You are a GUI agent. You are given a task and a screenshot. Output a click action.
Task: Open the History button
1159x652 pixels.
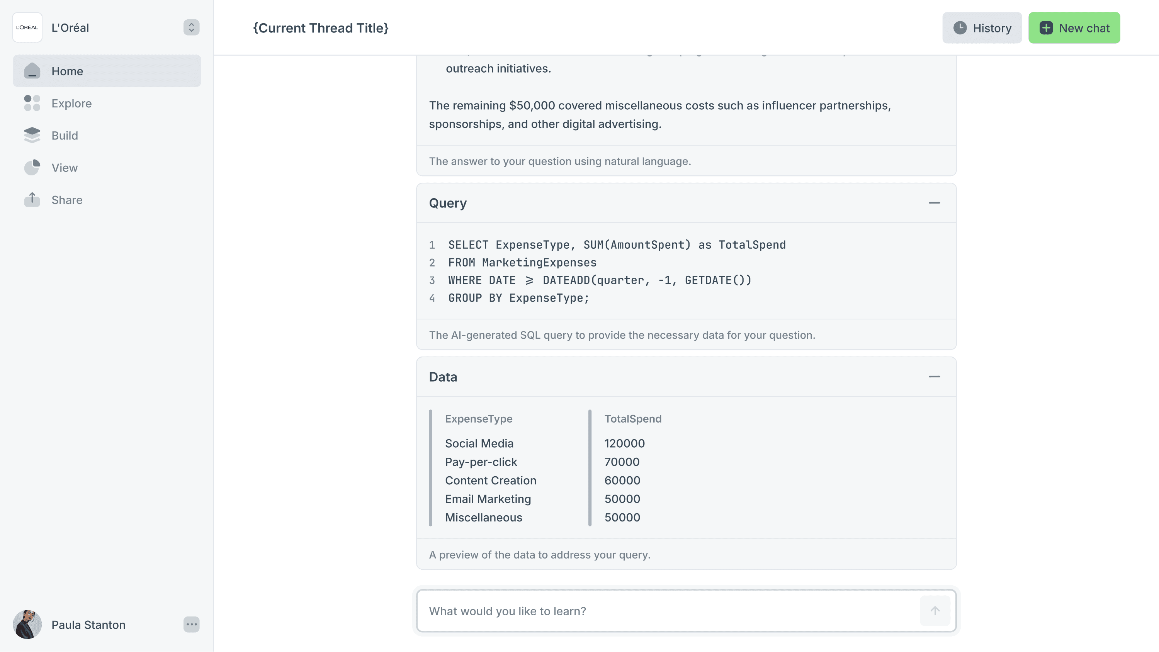tap(982, 28)
